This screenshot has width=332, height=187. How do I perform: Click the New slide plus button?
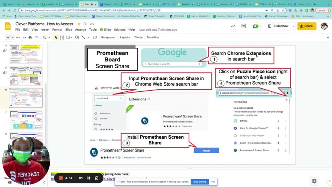click(8, 38)
